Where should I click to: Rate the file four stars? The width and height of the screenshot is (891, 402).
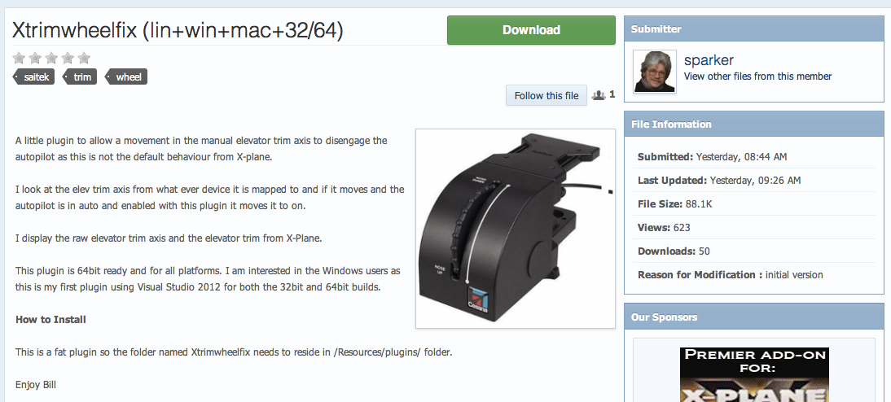coord(68,58)
